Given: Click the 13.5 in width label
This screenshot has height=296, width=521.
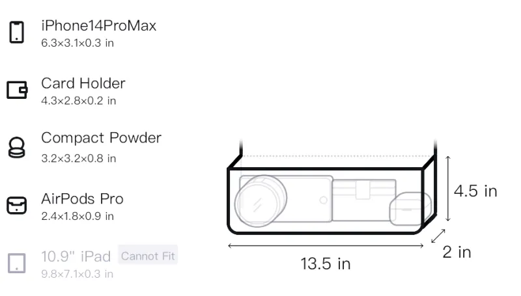Looking at the screenshot, I should pyautogui.click(x=326, y=264).
